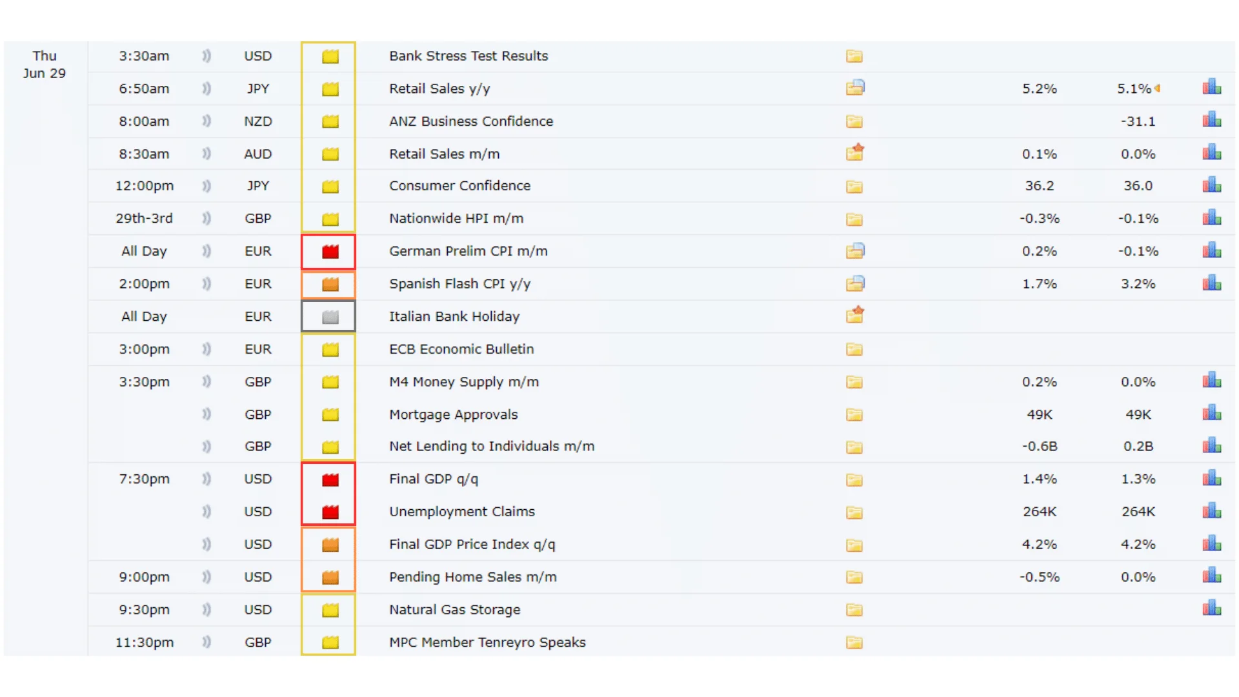Image resolution: width=1239 pixels, height=697 pixels.
Task: Open detail folder for Italian Bank Holiday
Action: [855, 315]
